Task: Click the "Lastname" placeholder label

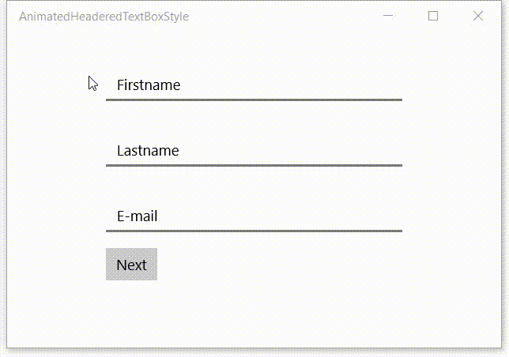Action: point(148,151)
